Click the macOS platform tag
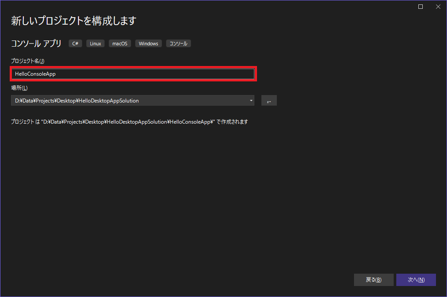Screen dimensions: 447x297 pyautogui.click(x=119, y=44)
